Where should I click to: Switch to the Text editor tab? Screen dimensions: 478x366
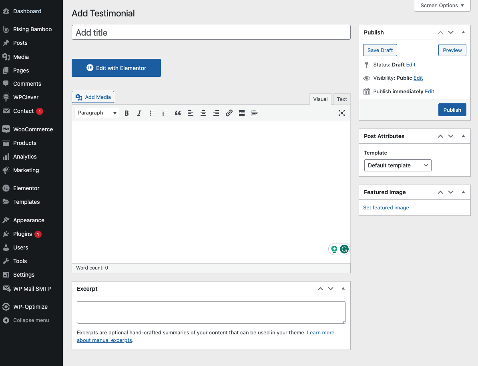pyautogui.click(x=342, y=99)
